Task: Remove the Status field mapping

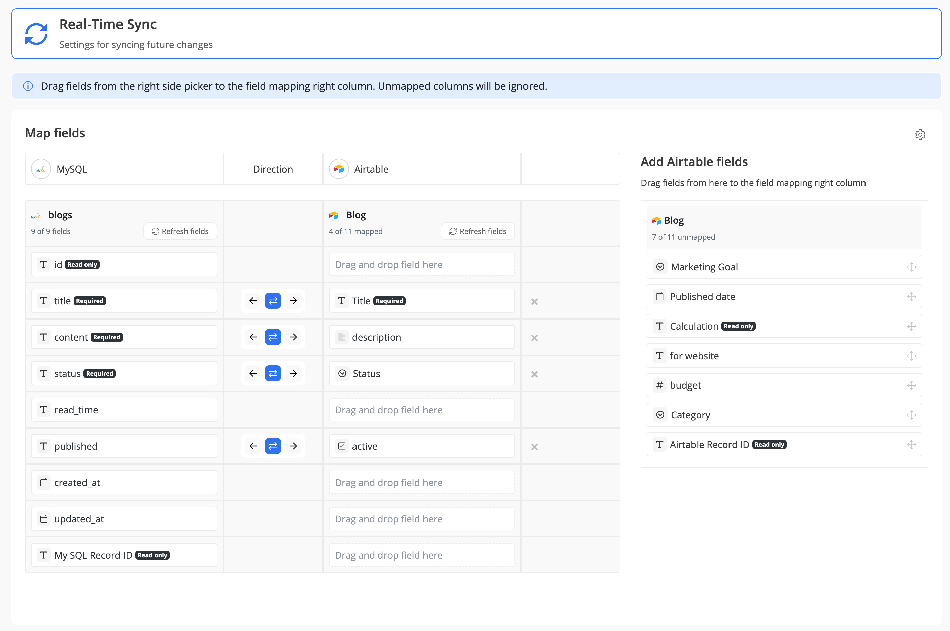Action: (x=534, y=374)
